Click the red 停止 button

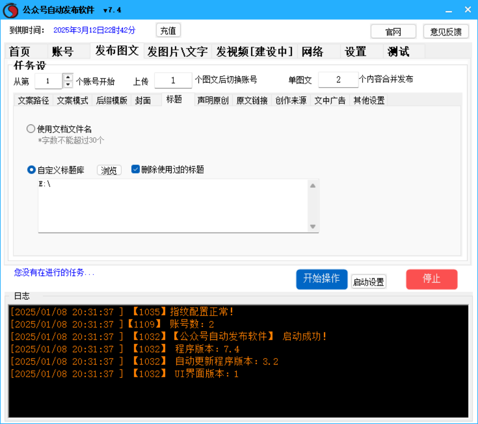432,279
